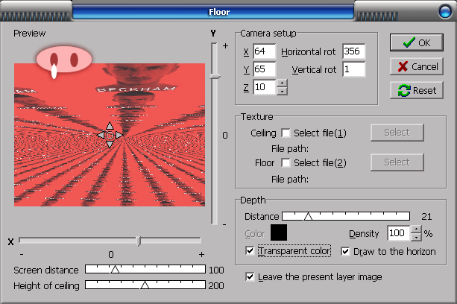The height and width of the screenshot is (304, 457).
Task: Toggle Leave the present layer image
Action: (x=250, y=276)
